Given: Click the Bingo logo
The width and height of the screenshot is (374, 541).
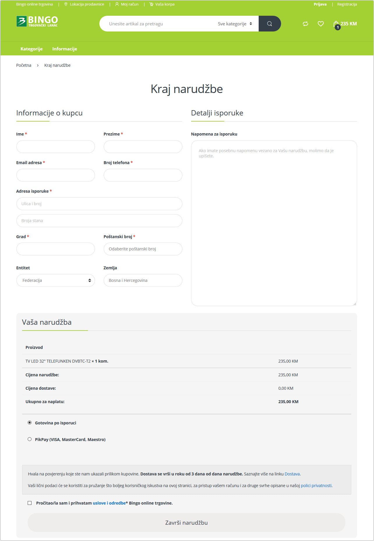Looking at the screenshot, I should pos(37,21).
